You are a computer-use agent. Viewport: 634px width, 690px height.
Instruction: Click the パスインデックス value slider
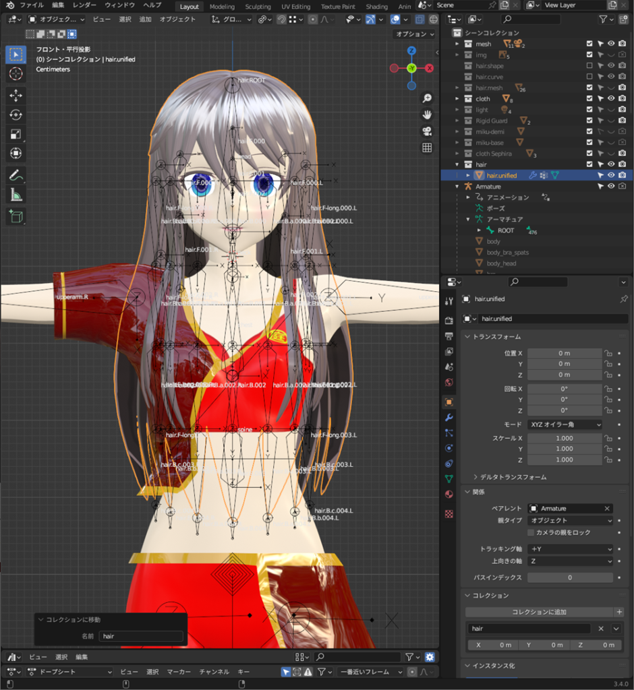(x=571, y=577)
